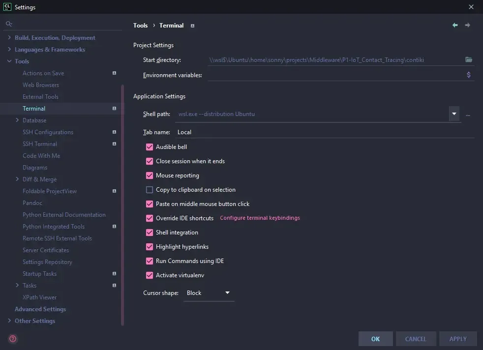Click Configure terminal keybindings link
Image resolution: width=483 pixels, height=350 pixels.
[x=260, y=218]
